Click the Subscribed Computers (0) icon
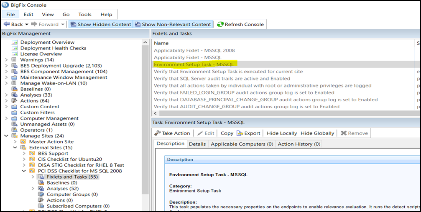This screenshot has height=212, width=421. (41, 206)
